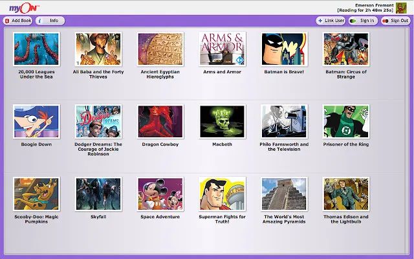Click the 'Skyfall' title text
This screenshot has width=414, height=259.
[x=98, y=217]
